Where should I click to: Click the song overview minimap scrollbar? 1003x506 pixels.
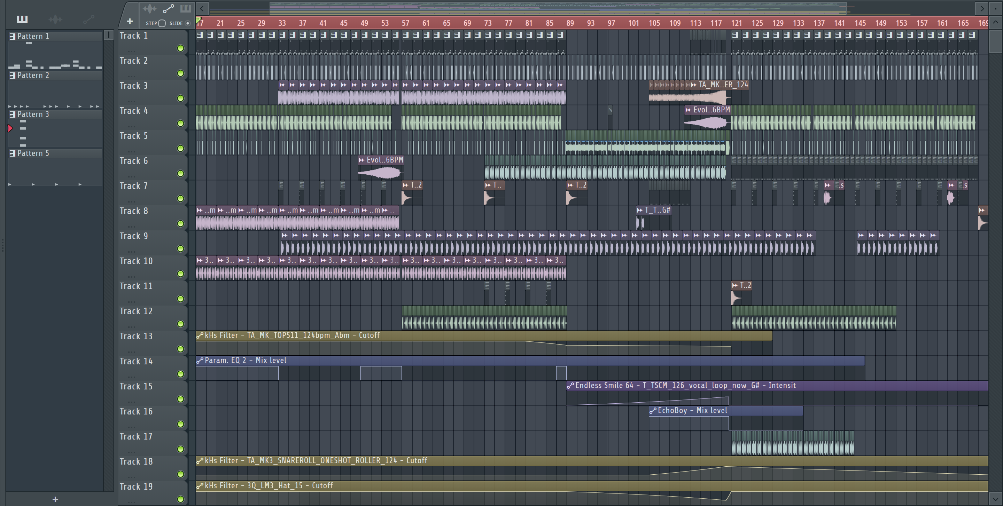click(x=558, y=8)
